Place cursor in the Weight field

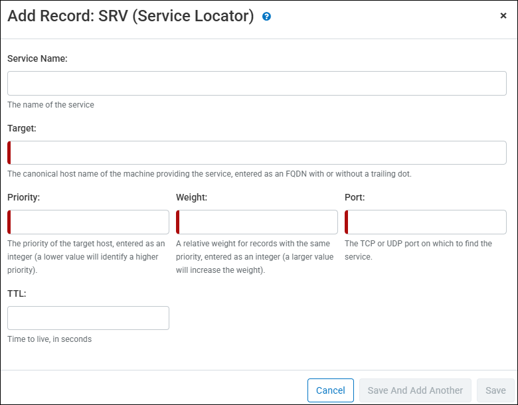coord(257,222)
